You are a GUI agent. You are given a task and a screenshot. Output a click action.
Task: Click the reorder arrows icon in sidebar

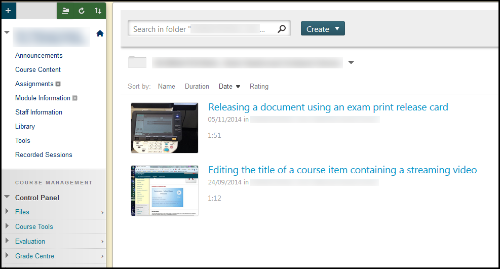98,11
